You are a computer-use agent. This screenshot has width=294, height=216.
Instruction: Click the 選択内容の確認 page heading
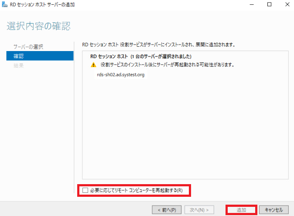39,26
